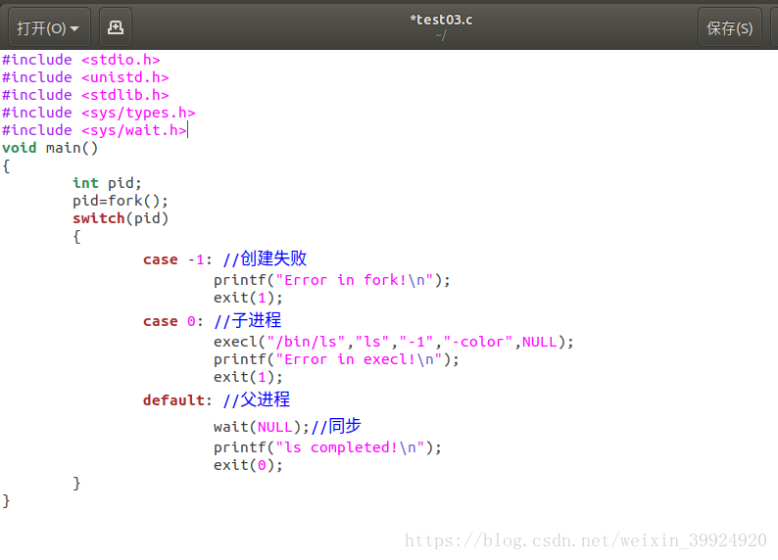This screenshot has height=560, width=778.
Task: Click the printf "Error in fork!\n" line
Action: 332,280
